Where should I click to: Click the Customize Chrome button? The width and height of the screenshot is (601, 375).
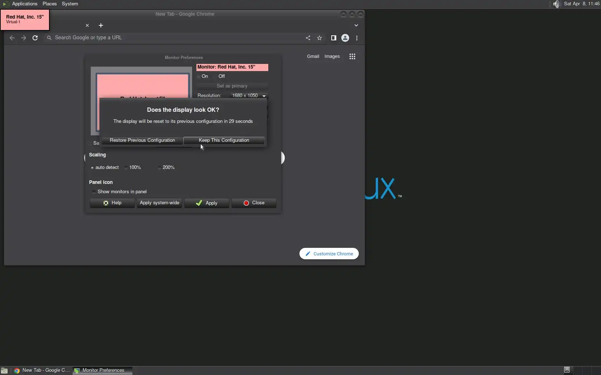pyautogui.click(x=329, y=254)
